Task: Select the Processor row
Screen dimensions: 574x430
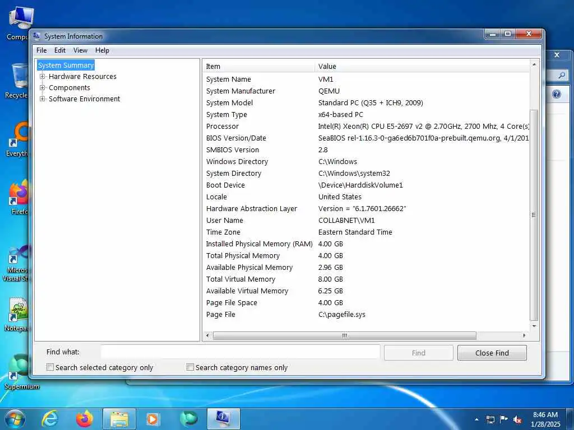Action: tap(366, 126)
